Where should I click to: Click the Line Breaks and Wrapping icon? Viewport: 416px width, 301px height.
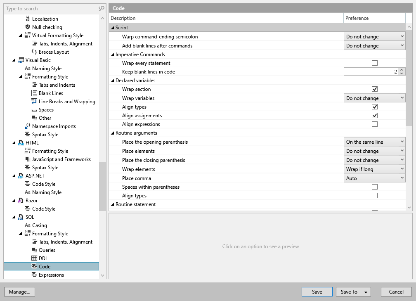point(34,102)
